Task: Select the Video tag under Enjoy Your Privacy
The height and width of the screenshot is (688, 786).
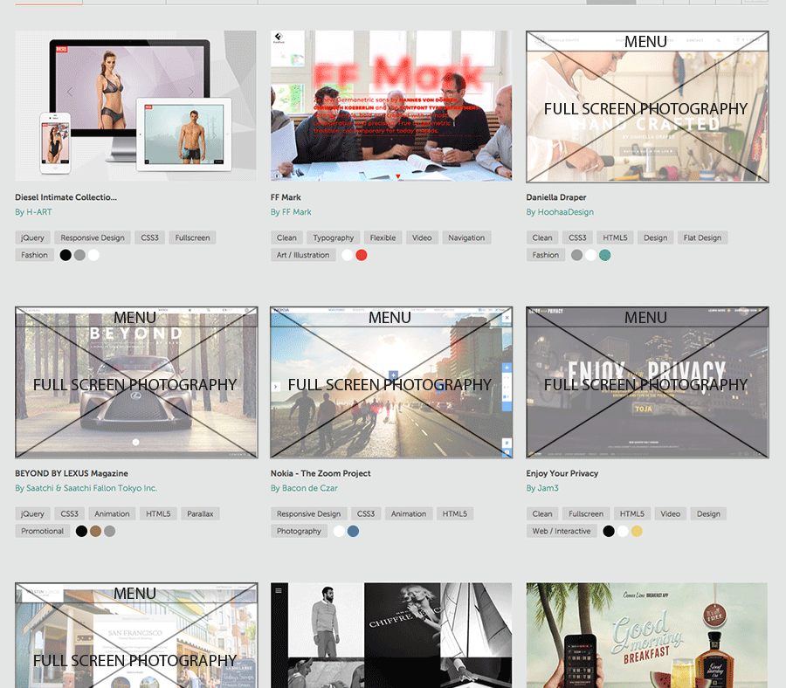Action: tap(670, 513)
